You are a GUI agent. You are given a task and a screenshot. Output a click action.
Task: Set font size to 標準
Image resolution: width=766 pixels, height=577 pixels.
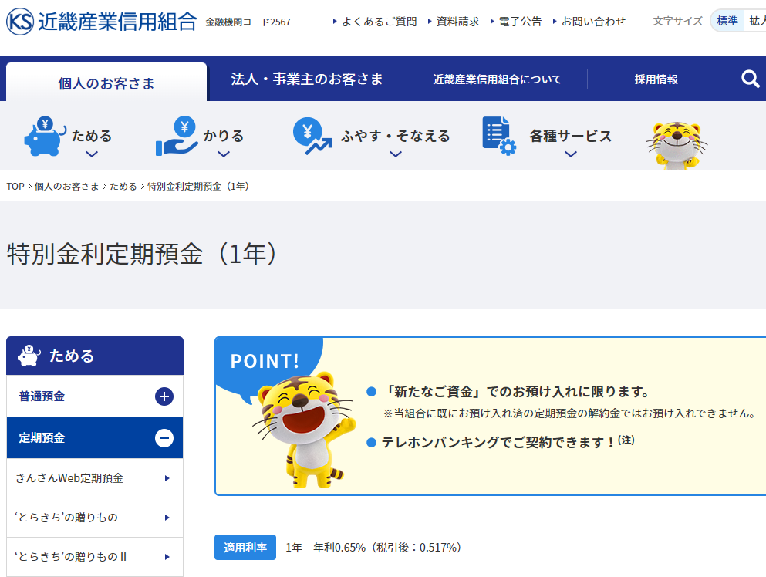(x=727, y=21)
